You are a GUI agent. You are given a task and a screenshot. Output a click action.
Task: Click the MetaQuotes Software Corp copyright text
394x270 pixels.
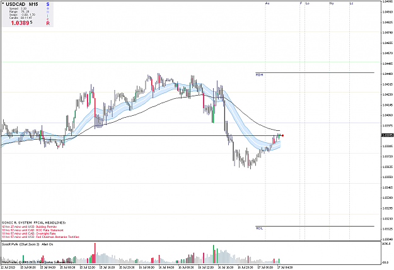(x=38, y=262)
